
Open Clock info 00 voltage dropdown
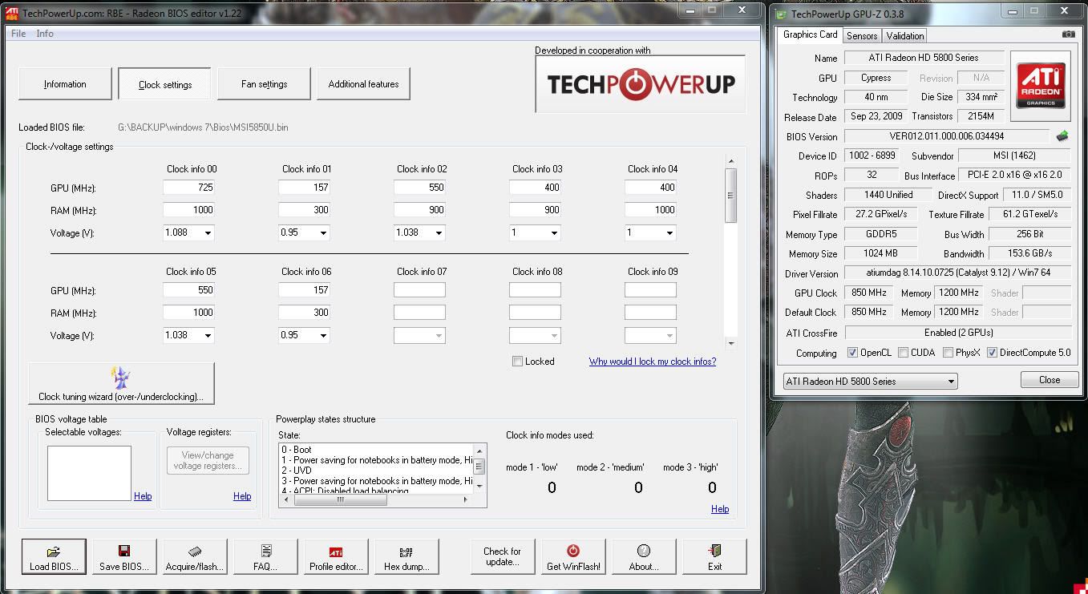[x=207, y=232]
